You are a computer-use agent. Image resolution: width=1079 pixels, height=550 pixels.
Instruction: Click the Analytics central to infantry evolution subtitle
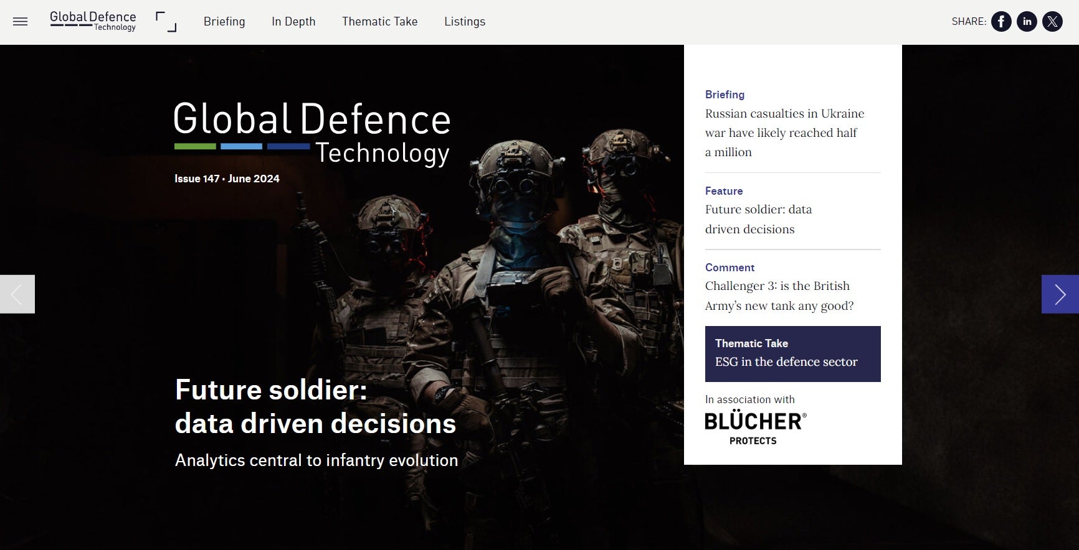[x=316, y=460]
